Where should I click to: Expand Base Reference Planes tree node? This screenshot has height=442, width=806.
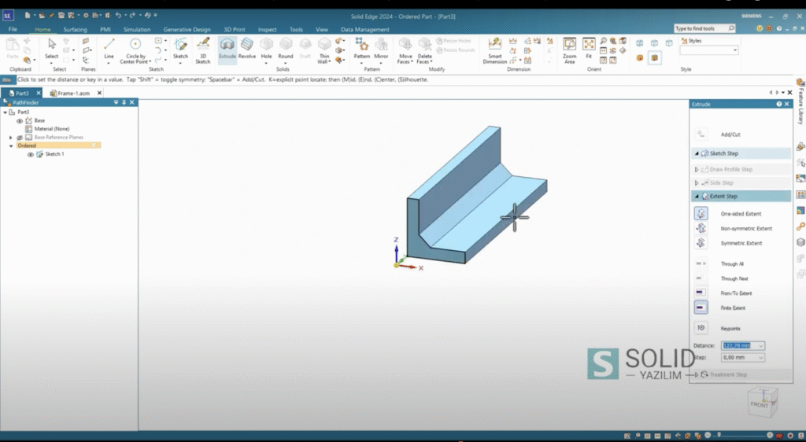pyautogui.click(x=11, y=138)
